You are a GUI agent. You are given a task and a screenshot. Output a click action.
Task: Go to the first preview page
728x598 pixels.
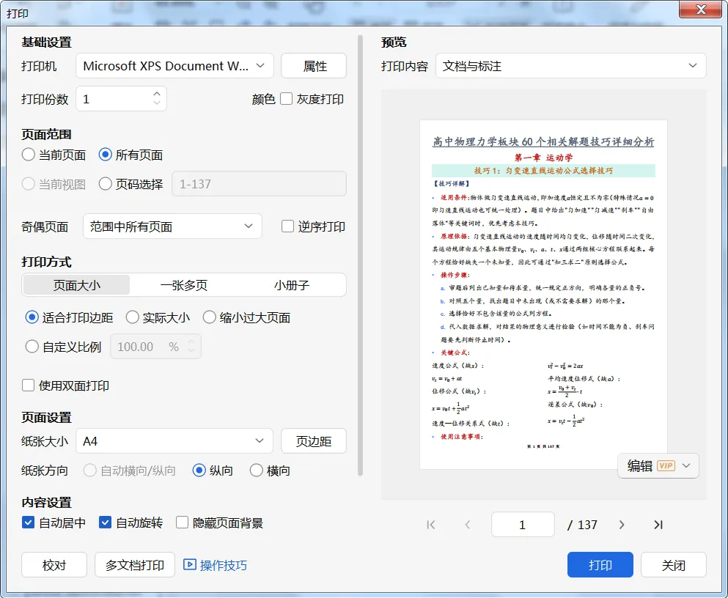(x=431, y=525)
